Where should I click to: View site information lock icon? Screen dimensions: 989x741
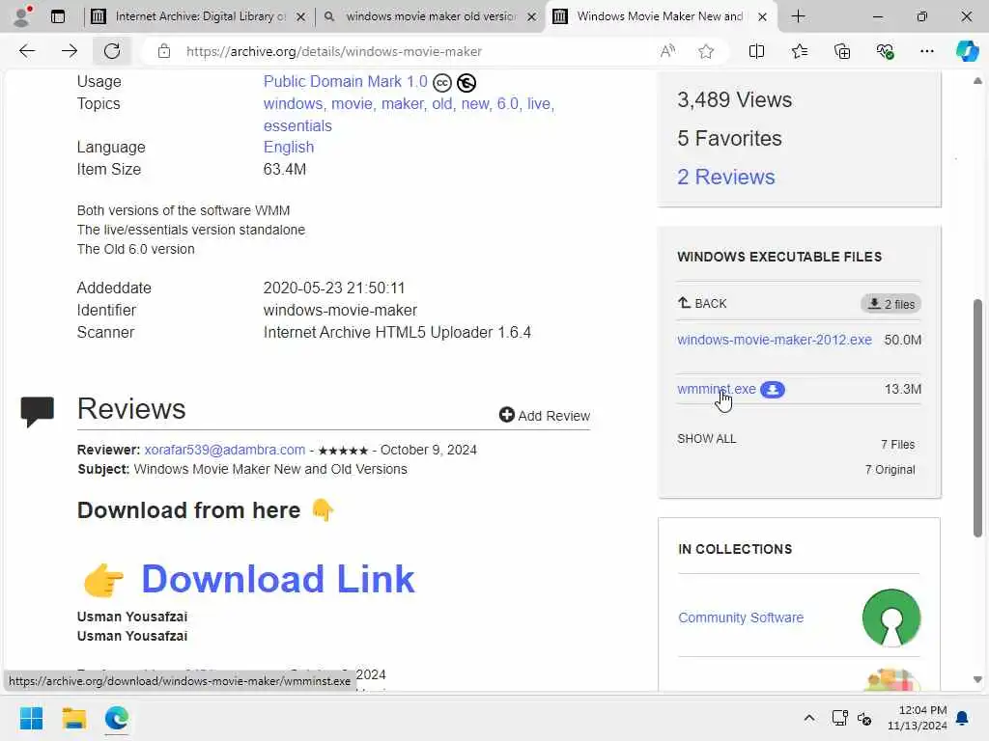[x=164, y=51]
